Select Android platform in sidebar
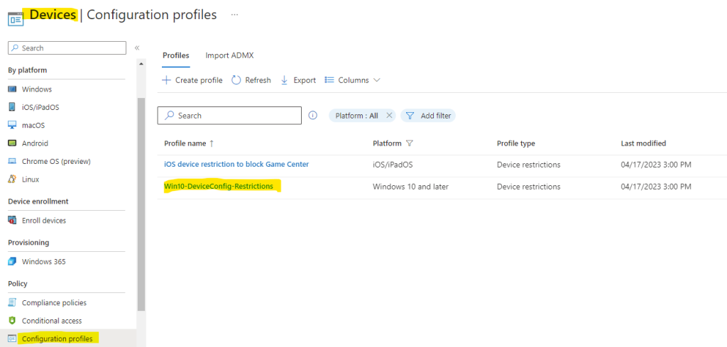Image resolution: width=727 pixels, height=347 pixels. pyautogui.click(x=35, y=143)
